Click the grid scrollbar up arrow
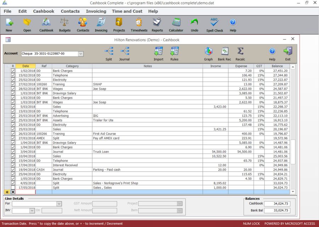The image size is (319, 227). (293, 67)
